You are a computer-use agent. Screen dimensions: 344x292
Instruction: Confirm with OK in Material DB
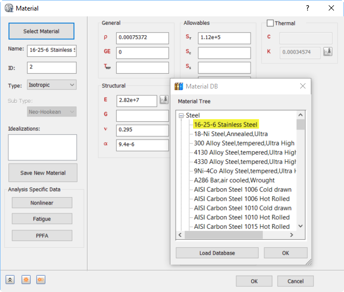pos(285,253)
